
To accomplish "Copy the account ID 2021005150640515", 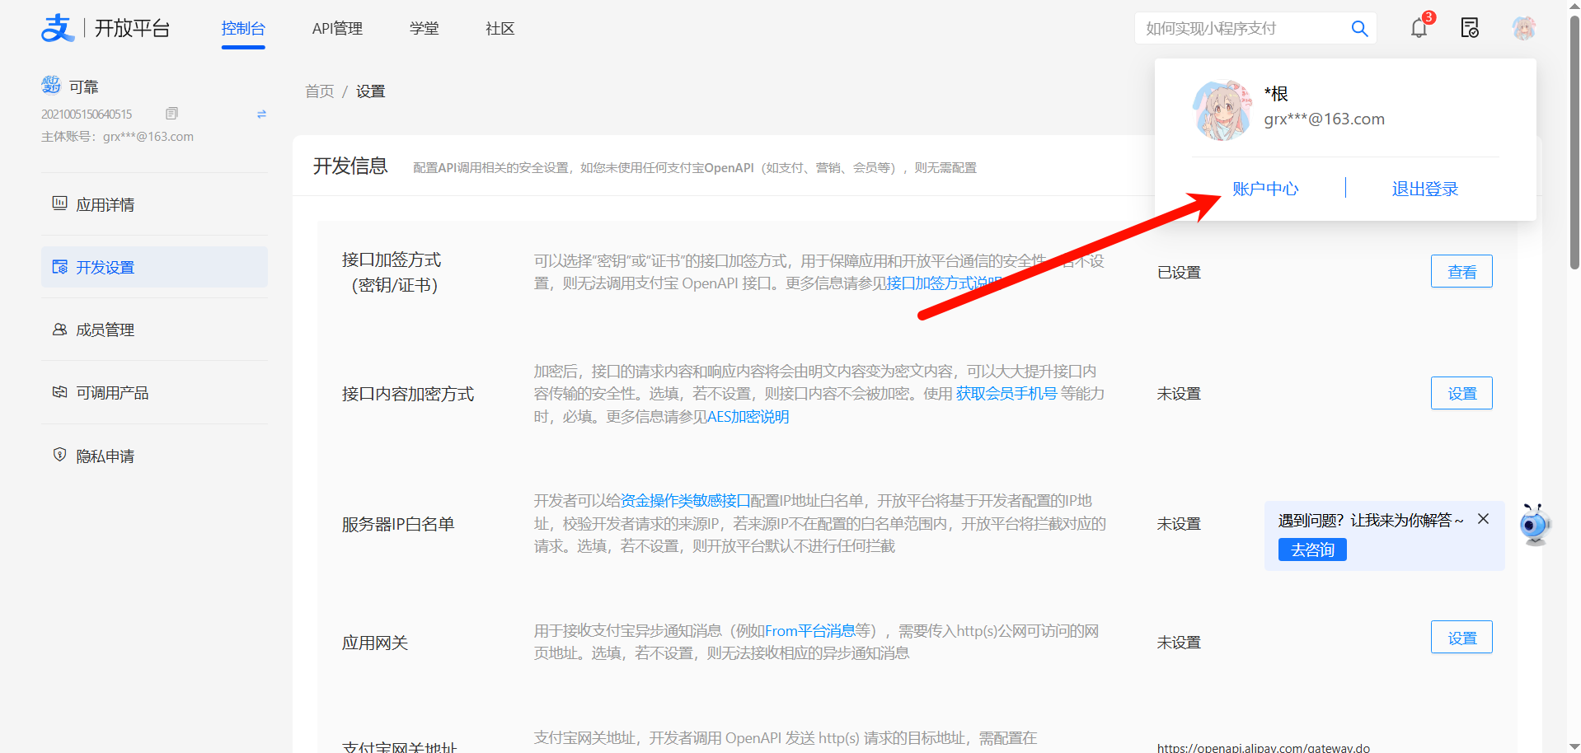I will pyautogui.click(x=171, y=113).
